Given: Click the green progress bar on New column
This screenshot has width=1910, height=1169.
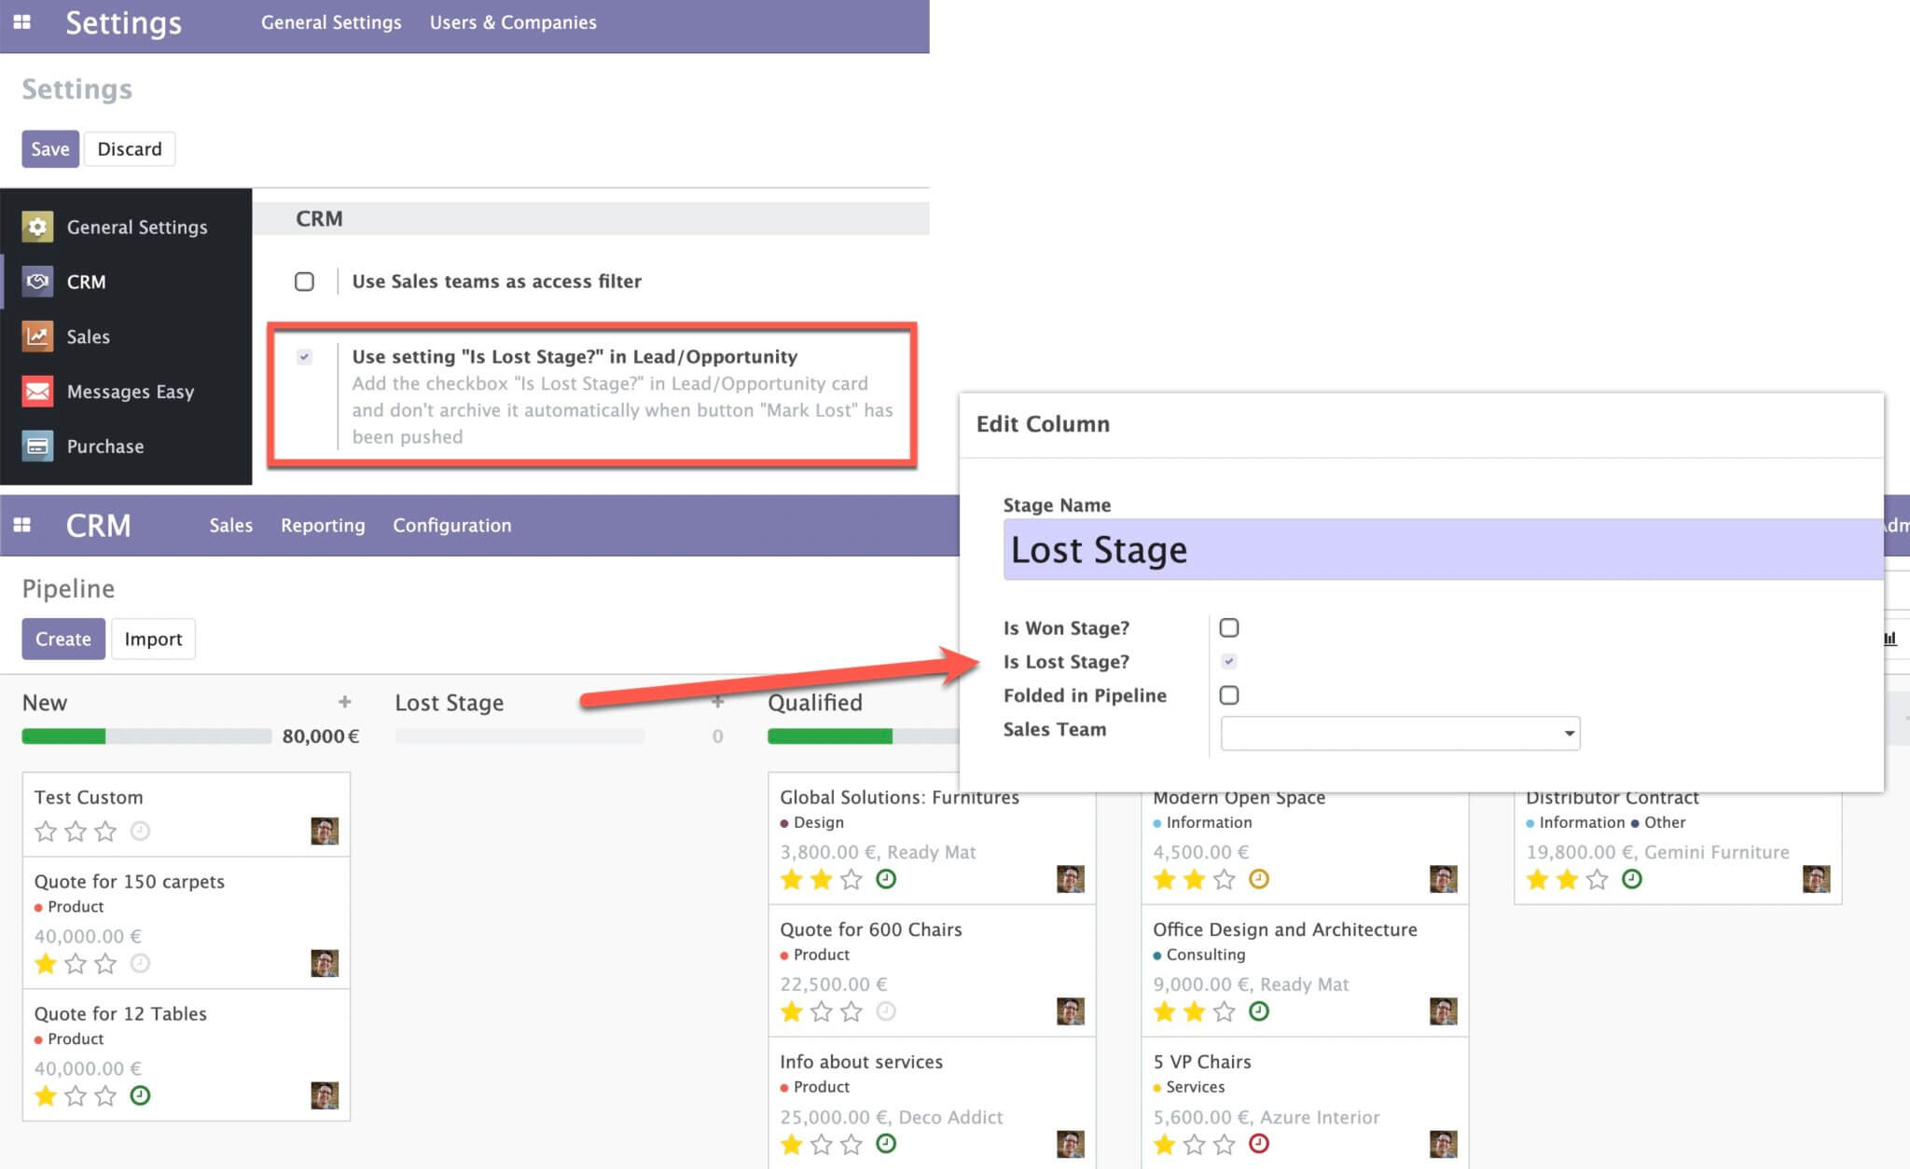Looking at the screenshot, I should click(62, 736).
